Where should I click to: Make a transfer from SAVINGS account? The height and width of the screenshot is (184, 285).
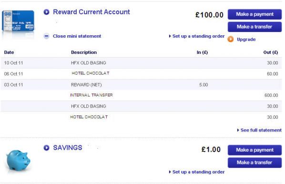click(254, 163)
